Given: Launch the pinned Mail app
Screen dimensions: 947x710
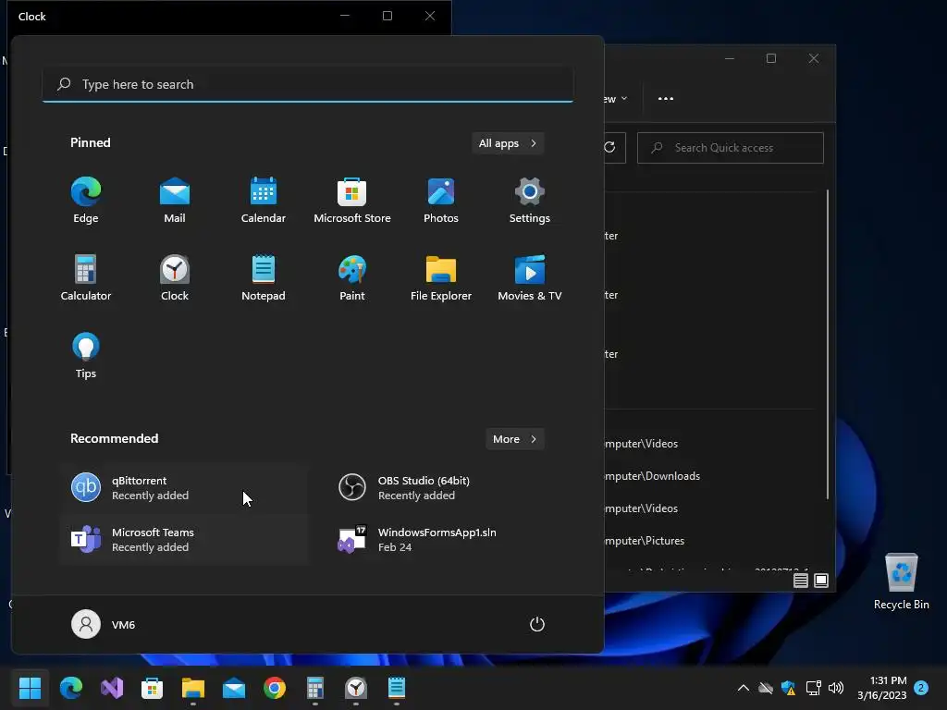Looking at the screenshot, I should coord(175,201).
